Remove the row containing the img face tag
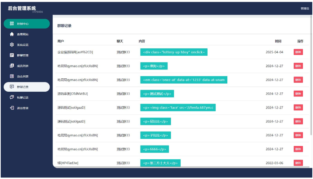The image size is (313, 179). pos(298,108)
